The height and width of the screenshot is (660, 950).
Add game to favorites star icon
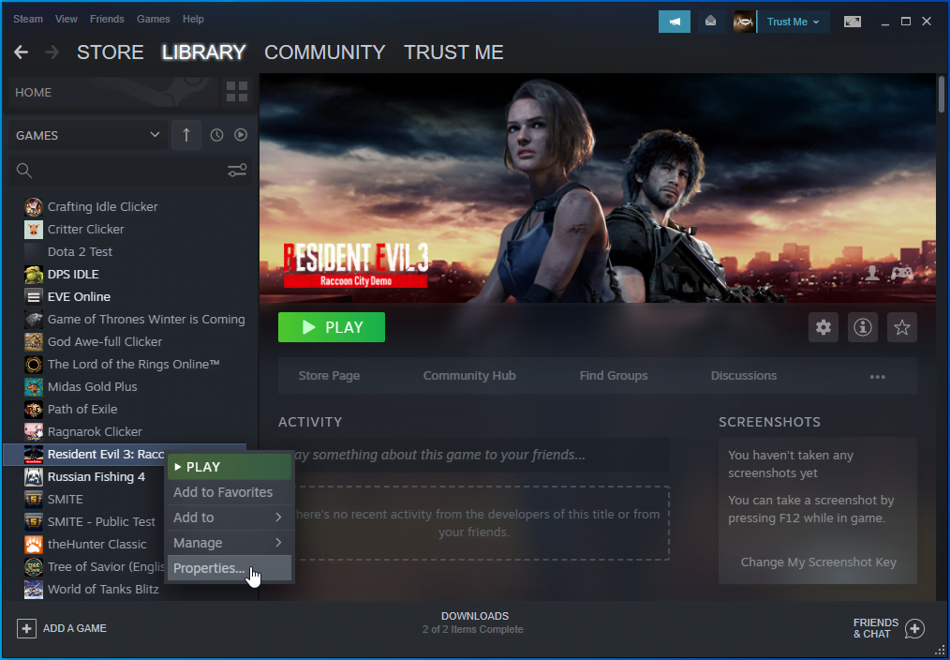pos(902,328)
